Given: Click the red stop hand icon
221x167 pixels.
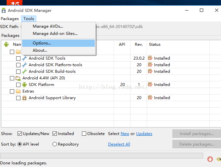Looking at the screenshot, I should click(x=210, y=159).
